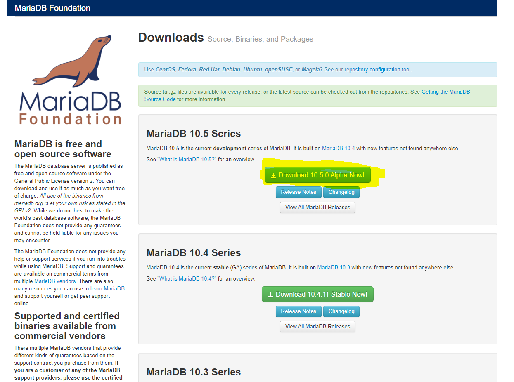This screenshot has width=514, height=382.
Task: Open Release Notes for MariaDB 10.4 Series
Action: pos(298,311)
